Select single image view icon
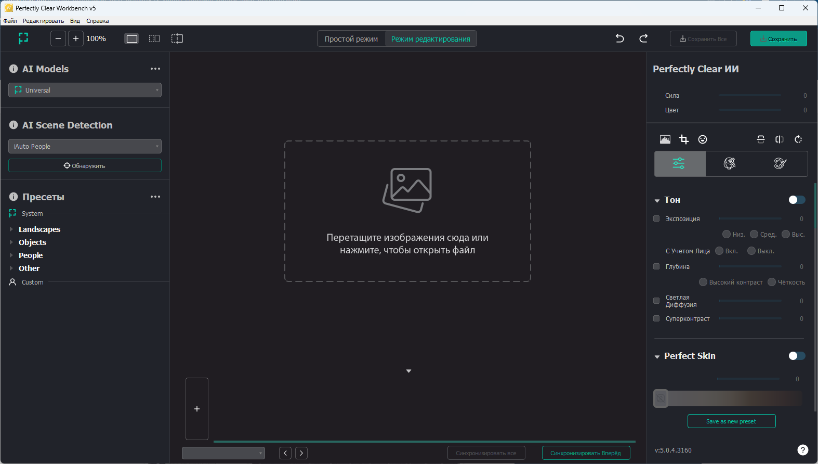Viewport: 818px width, 464px height. pos(132,38)
